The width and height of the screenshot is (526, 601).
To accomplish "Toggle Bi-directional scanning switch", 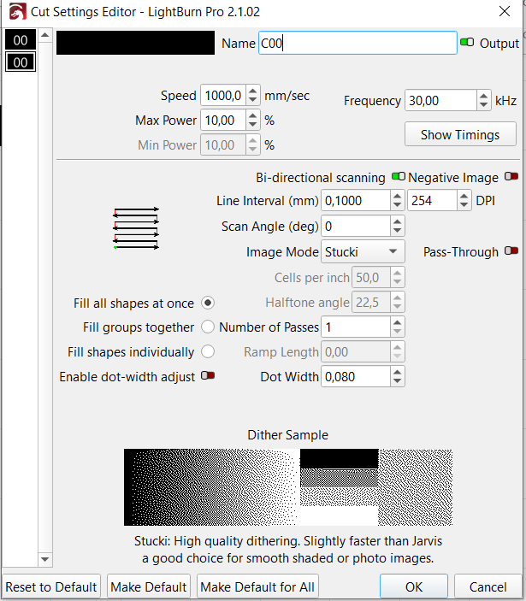I will pos(399,176).
